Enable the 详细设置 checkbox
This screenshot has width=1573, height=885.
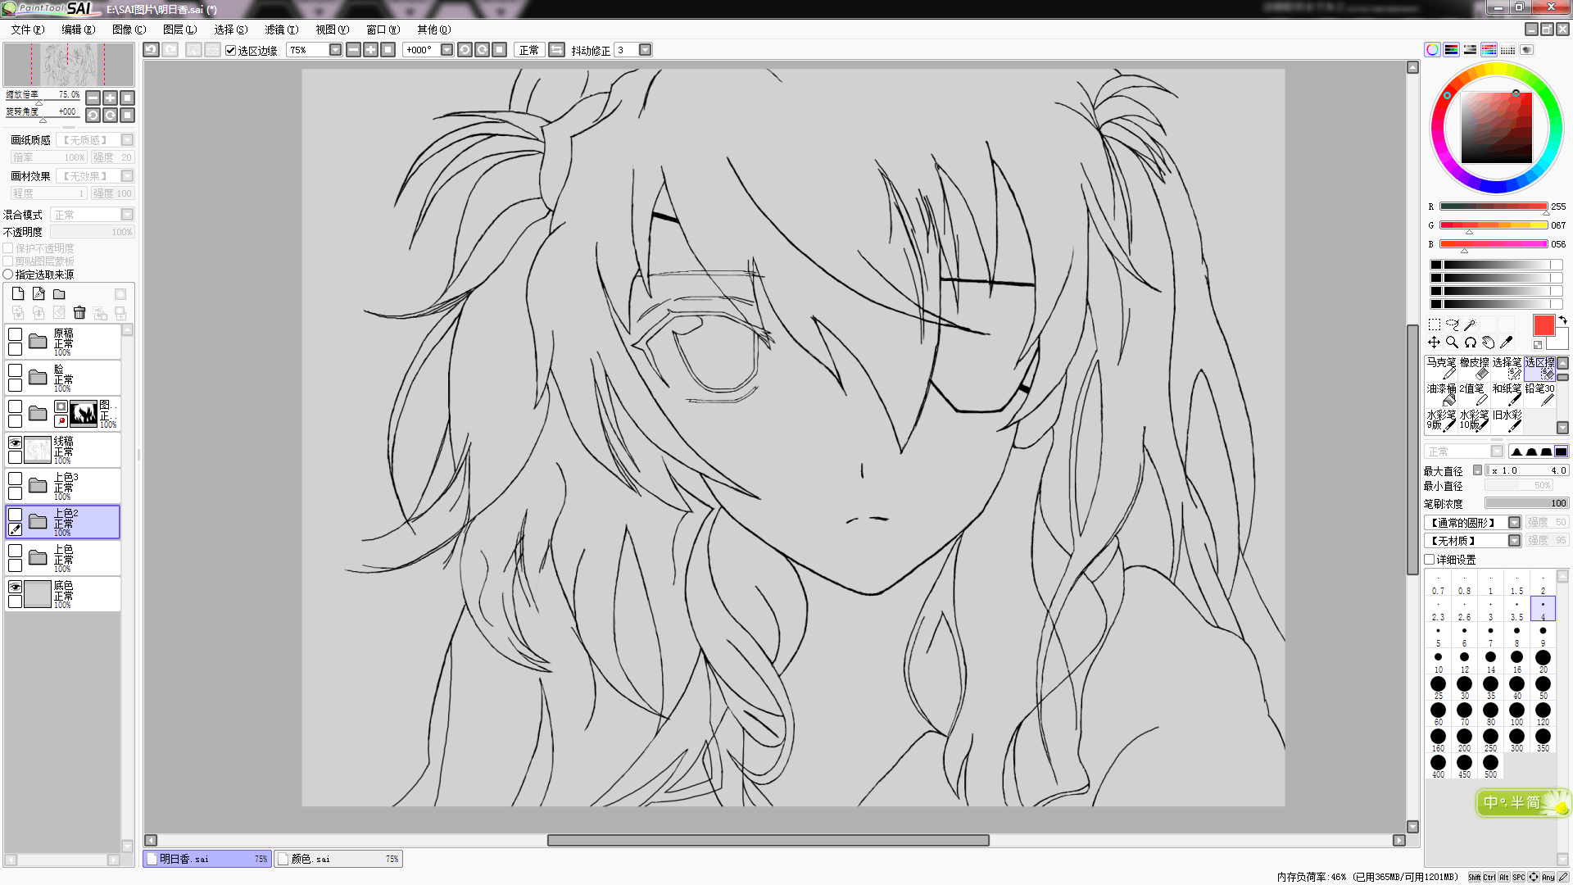click(x=1430, y=560)
